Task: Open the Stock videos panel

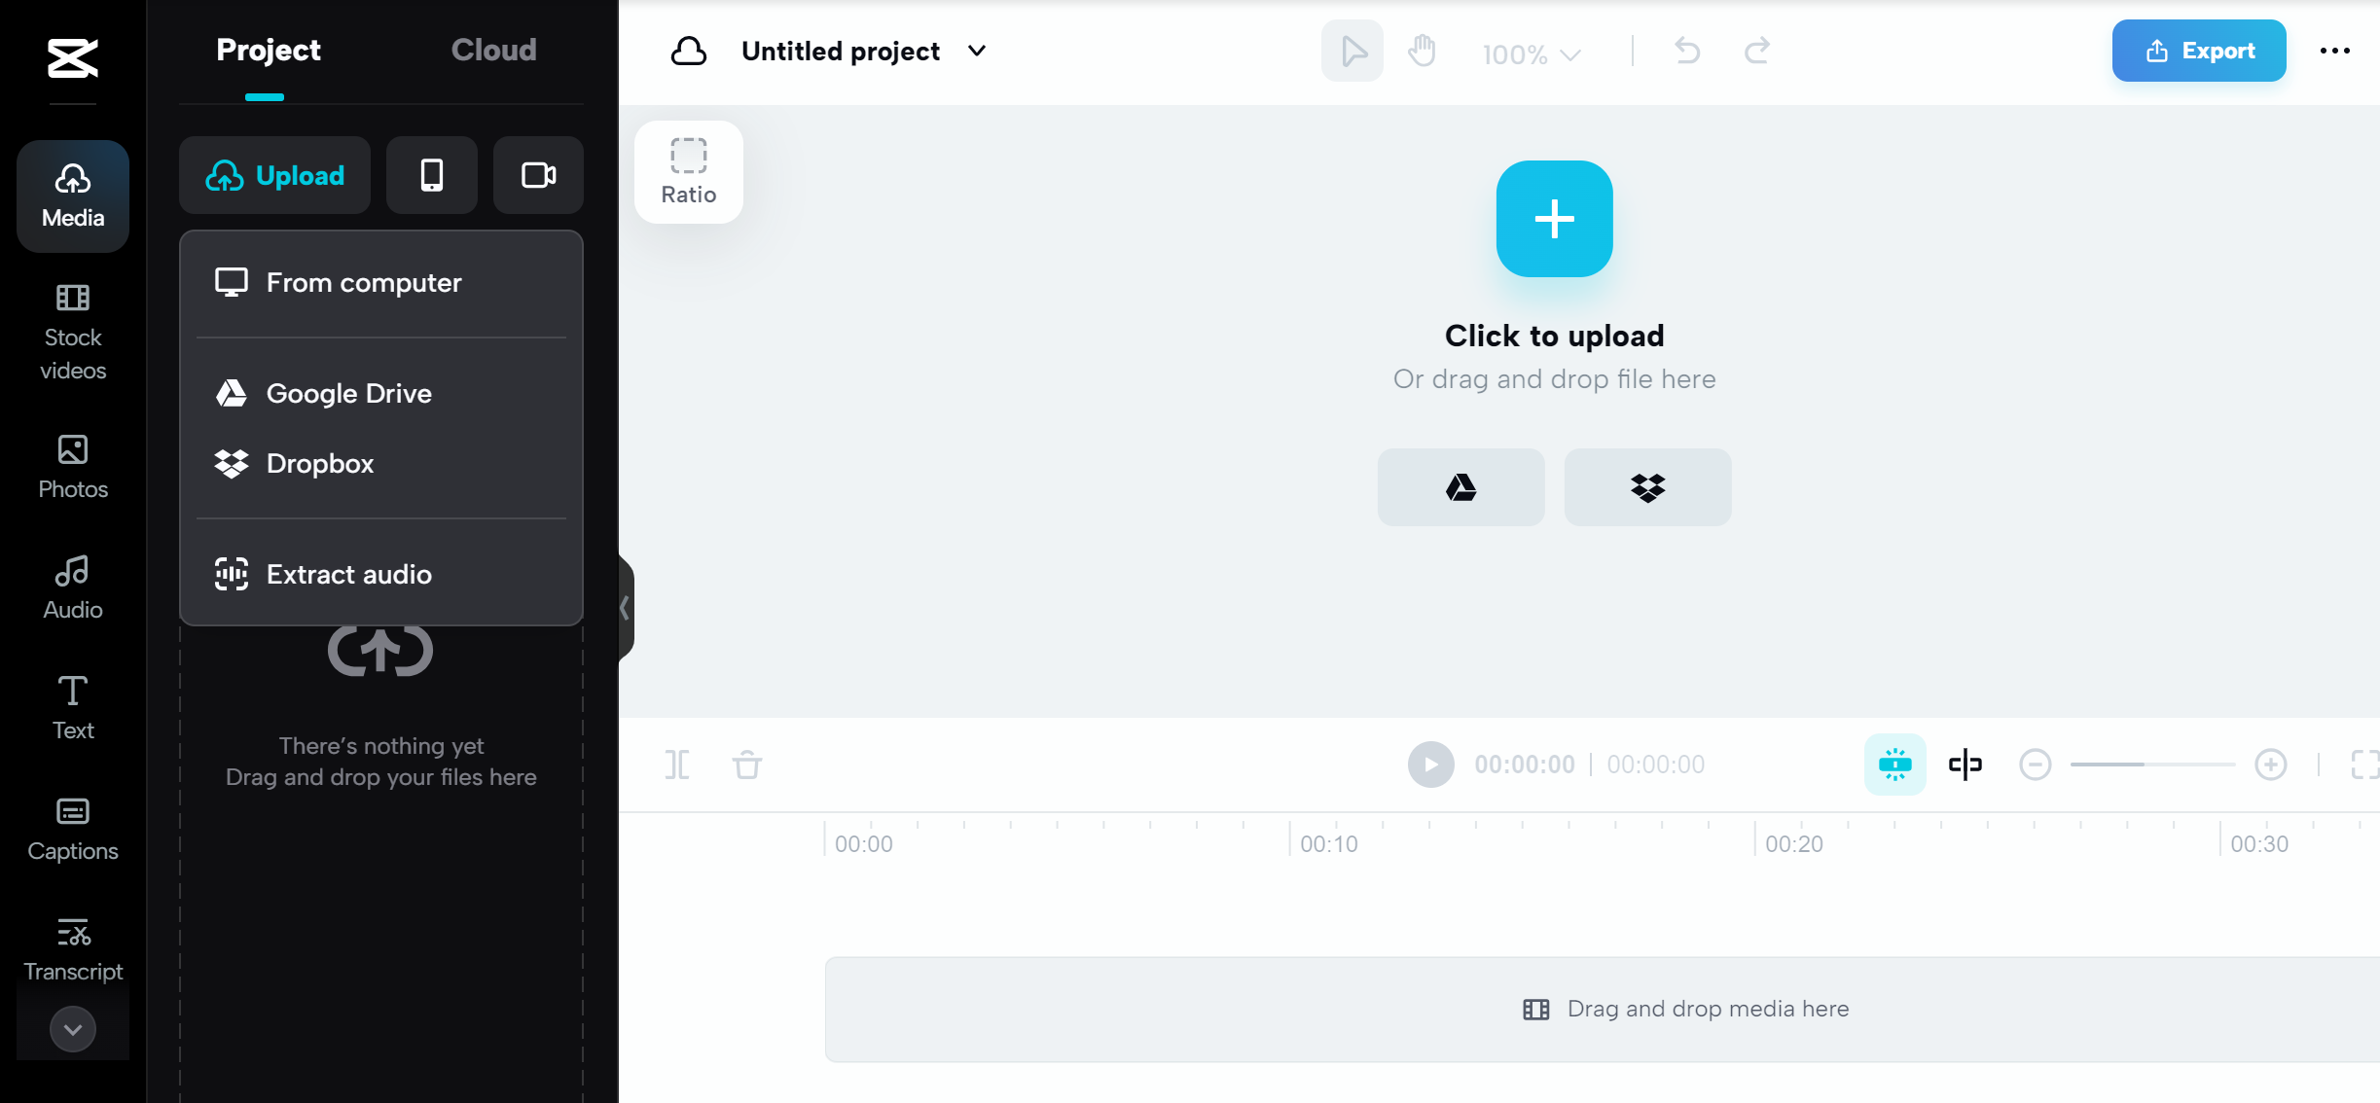Action: pyautogui.click(x=72, y=331)
